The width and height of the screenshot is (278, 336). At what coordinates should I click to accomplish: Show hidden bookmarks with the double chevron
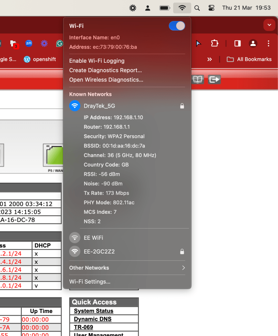pyautogui.click(x=209, y=59)
